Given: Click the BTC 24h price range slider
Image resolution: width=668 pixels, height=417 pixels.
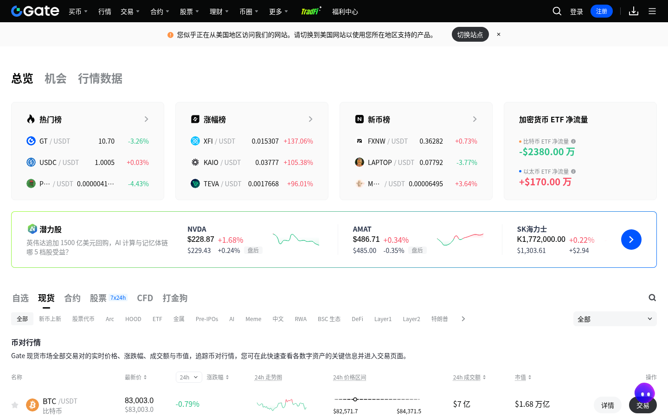Looking at the screenshot, I should tap(377, 399).
